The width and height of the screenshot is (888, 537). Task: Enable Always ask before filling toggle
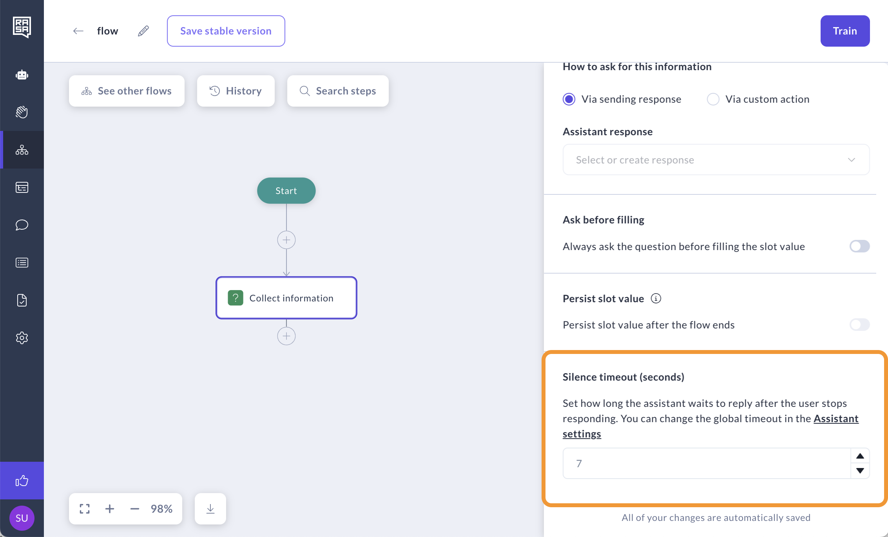[x=859, y=247]
